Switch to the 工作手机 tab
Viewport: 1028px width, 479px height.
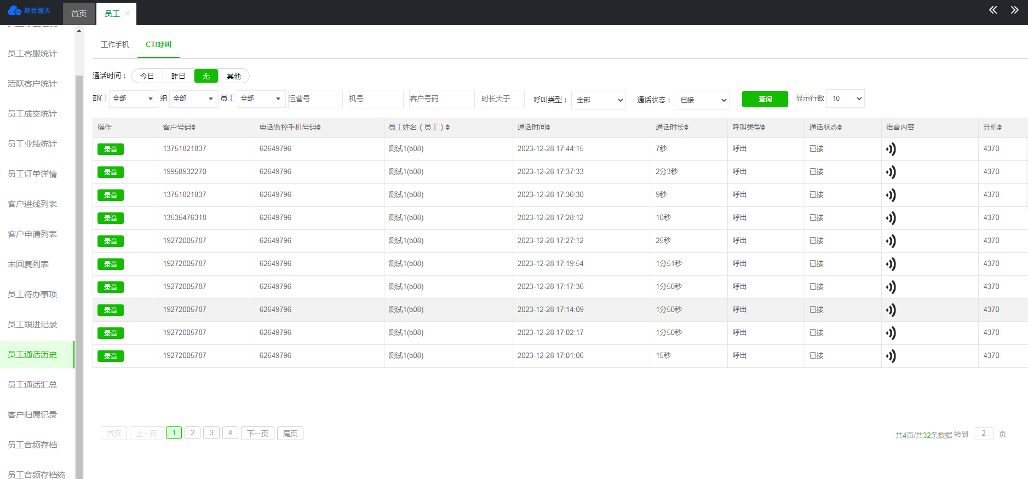[x=115, y=44]
